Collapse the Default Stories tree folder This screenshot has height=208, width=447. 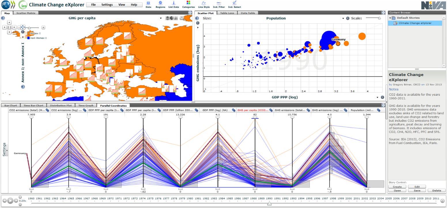click(x=390, y=18)
